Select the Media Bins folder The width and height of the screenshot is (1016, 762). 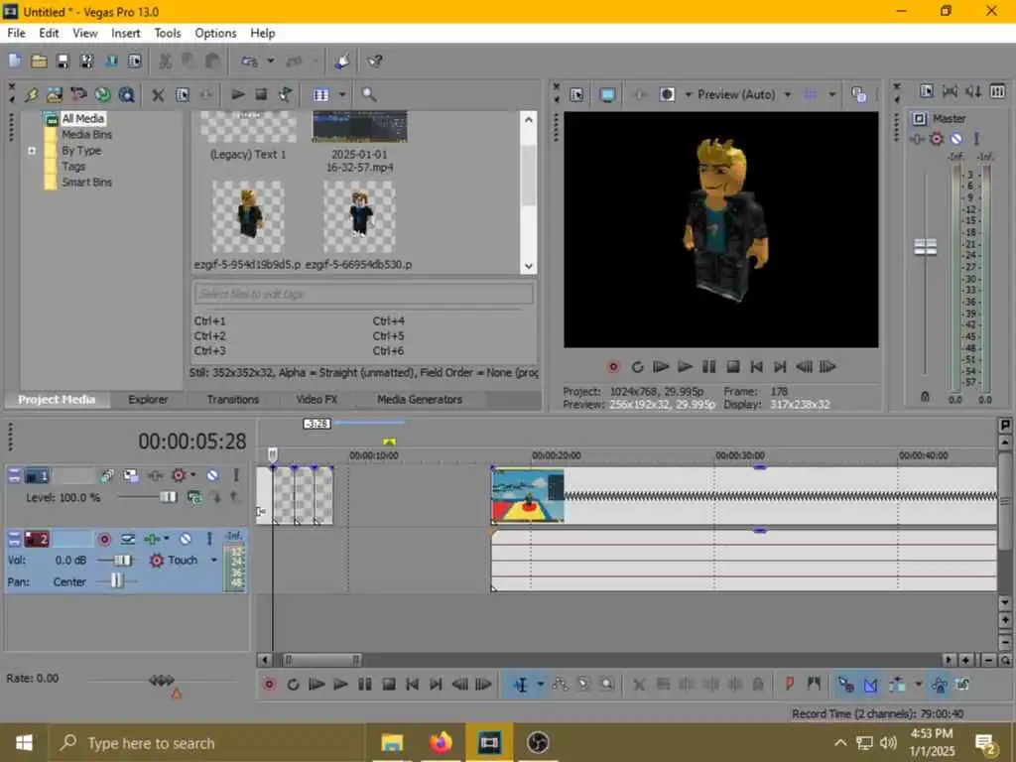86,135
